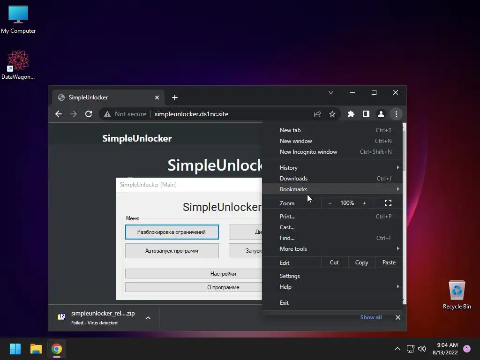Expand Help submenu
The image size is (480, 360).
tap(332, 287)
